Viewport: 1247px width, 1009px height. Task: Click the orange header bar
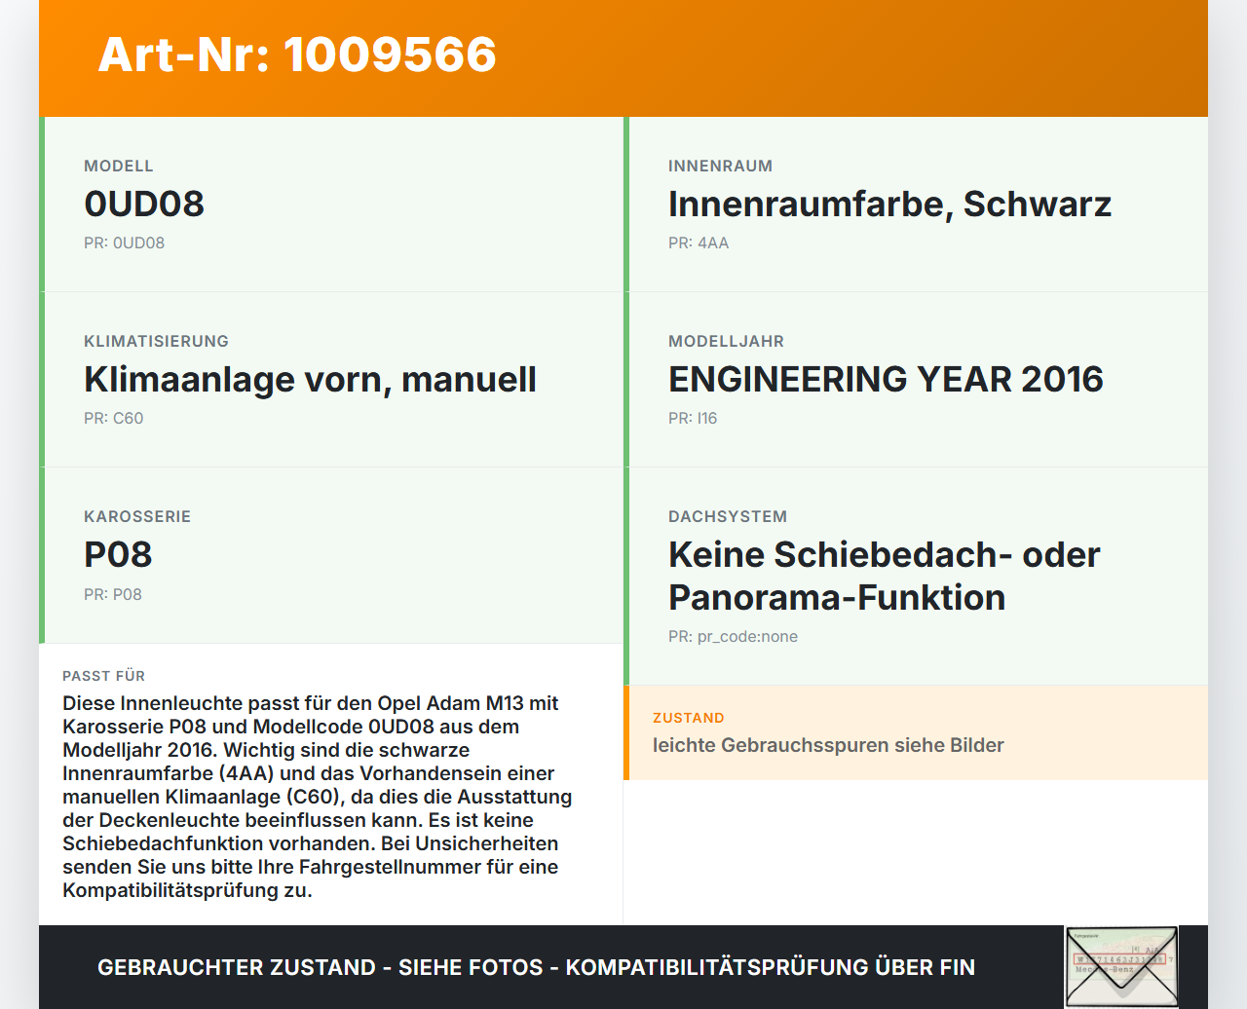coord(623,58)
